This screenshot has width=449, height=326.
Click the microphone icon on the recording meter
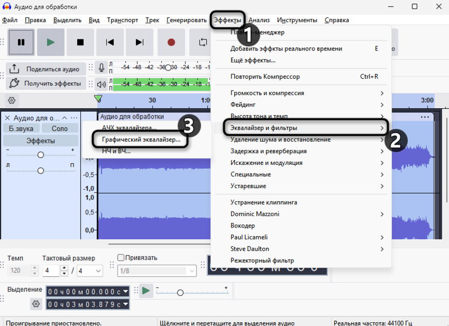[101, 67]
